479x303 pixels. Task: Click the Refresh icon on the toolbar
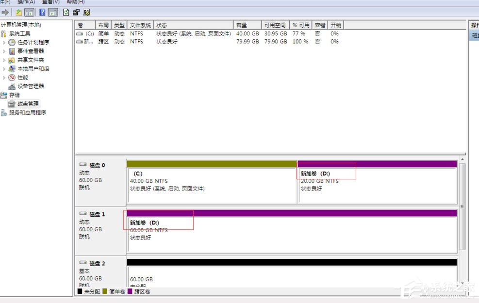tap(66, 12)
